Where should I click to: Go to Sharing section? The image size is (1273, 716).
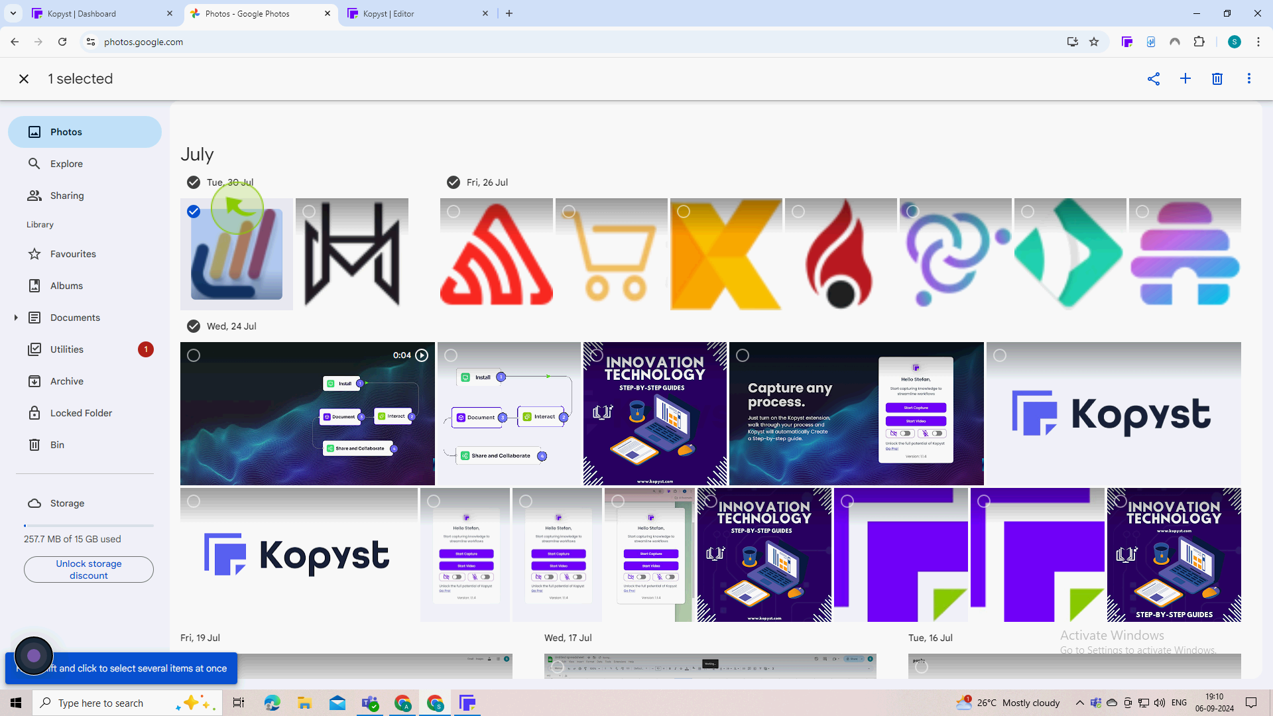click(x=85, y=196)
